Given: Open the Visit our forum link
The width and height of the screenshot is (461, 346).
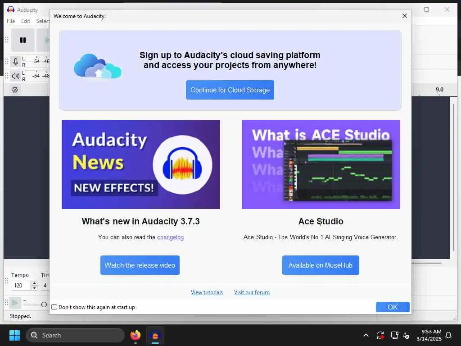Looking at the screenshot, I should [252, 292].
